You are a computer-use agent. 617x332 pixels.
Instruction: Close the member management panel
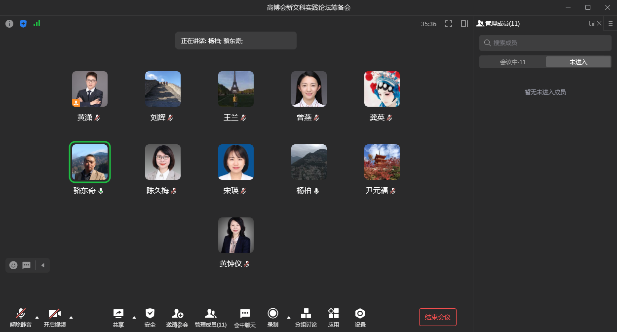[599, 23]
